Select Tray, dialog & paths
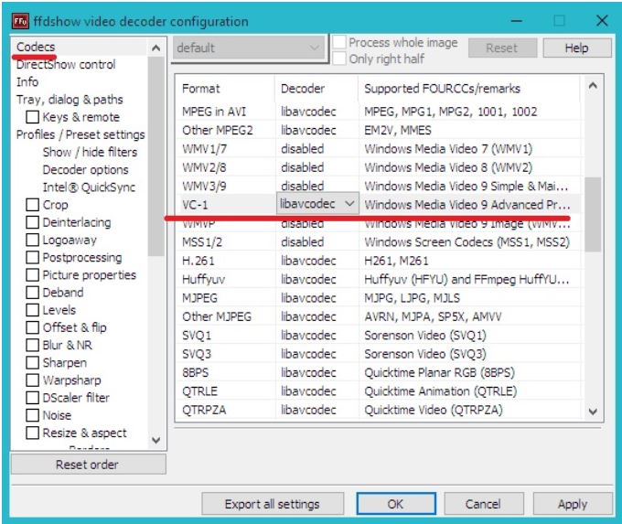Image resolution: width=622 pixels, height=524 pixels. [70, 100]
